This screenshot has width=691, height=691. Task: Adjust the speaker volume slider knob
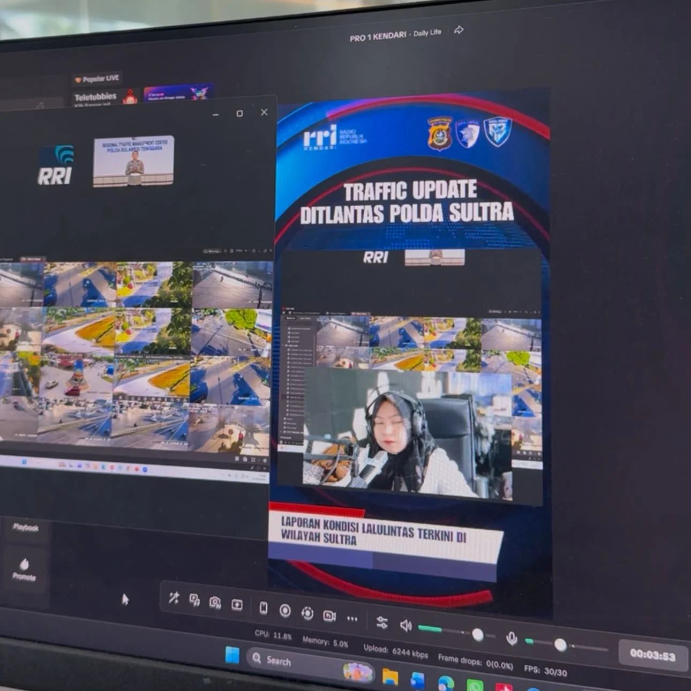tap(478, 635)
